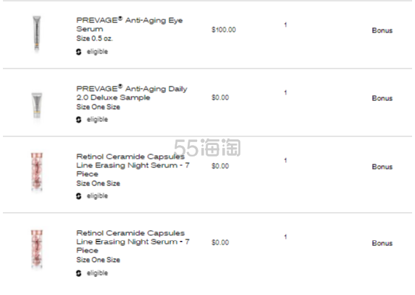415x295 pixels.
Task: Click Bonus label for Daily 2.0 Sample row
Action: (383, 98)
